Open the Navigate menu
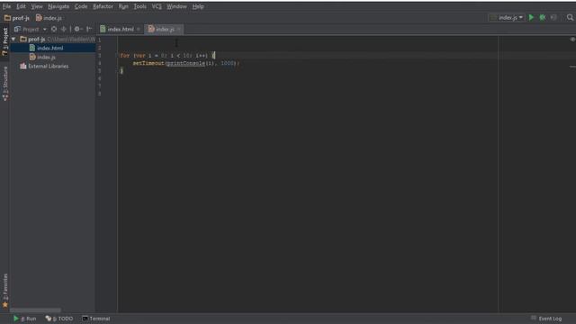576x324 pixels. click(x=58, y=6)
